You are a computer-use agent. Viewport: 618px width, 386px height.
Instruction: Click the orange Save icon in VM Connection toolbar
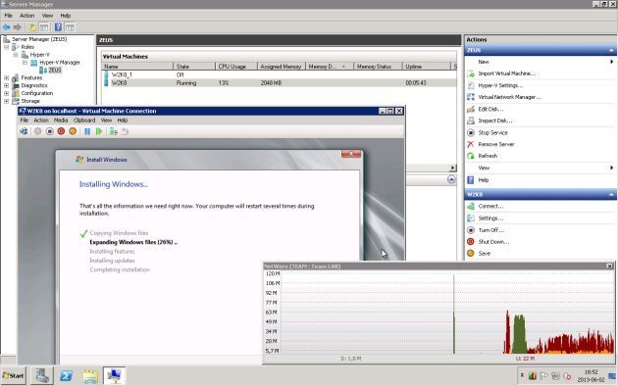point(73,131)
